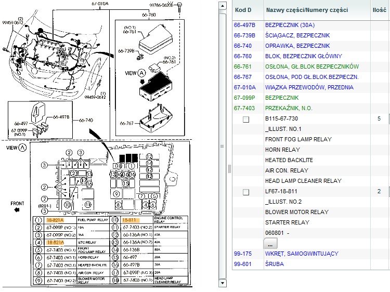390x292 pixels.
Task: Click the splitter handle between diagram and list
Action: coord(229,168)
